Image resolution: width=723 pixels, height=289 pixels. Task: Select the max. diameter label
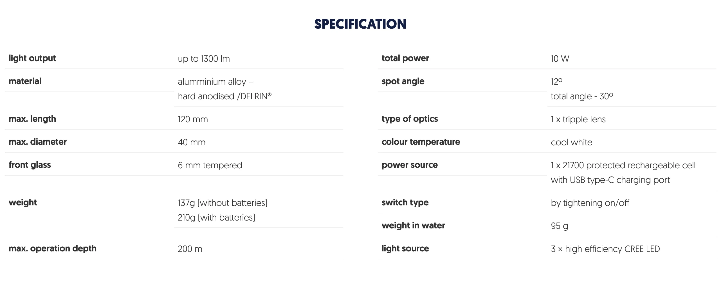tap(38, 142)
